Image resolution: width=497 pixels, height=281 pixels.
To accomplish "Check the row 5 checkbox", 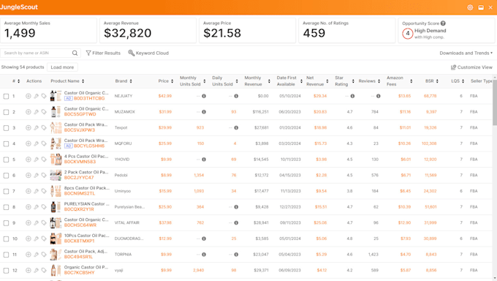I will (6, 160).
